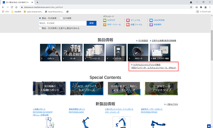213x128 pixels.
Task: Open 人協働ロボット special banner
Action: (x=49, y=88)
